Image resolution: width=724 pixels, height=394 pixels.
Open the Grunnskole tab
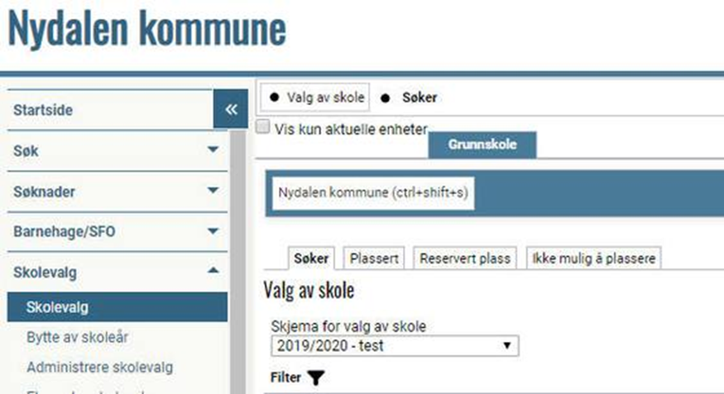(x=482, y=144)
